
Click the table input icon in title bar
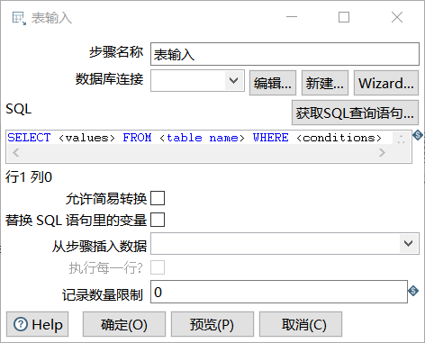[x=19, y=18]
